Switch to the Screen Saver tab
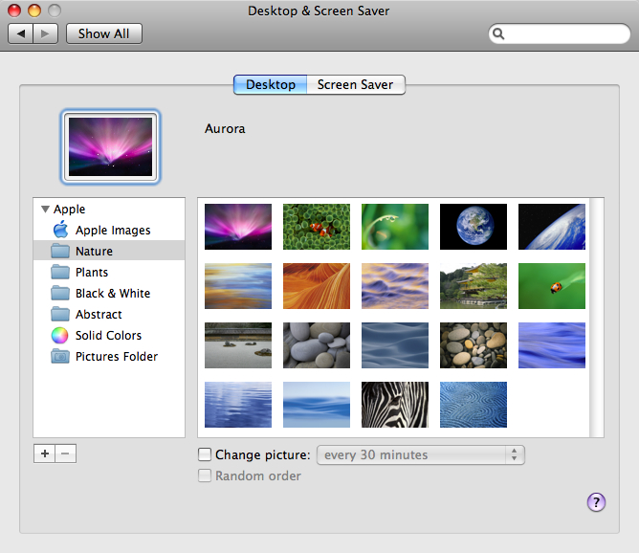This screenshot has width=639, height=553. (355, 84)
